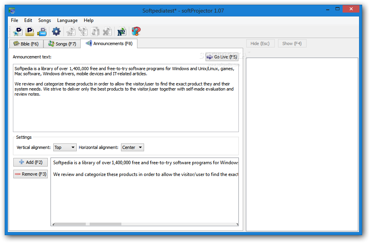Click the Edit Song pen icon
Screen dimensions: 370x243
[x=83, y=31]
